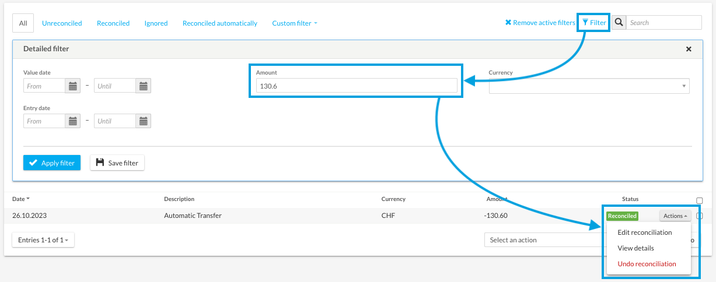Image resolution: width=716 pixels, height=282 pixels.
Task: Close the Detailed filter panel
Action: (x=689, y=50)
